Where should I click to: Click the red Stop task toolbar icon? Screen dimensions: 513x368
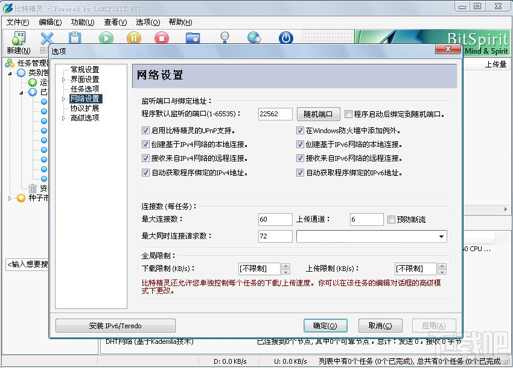pyautogui.click(x=161, y=38)
